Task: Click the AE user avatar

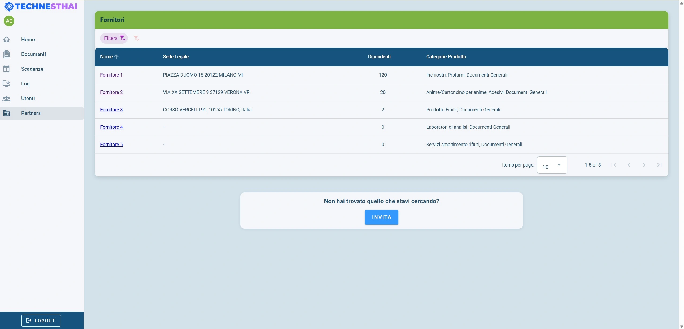Action: 9,21
